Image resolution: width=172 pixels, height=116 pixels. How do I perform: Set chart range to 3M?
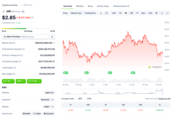(x=131, y=13)
